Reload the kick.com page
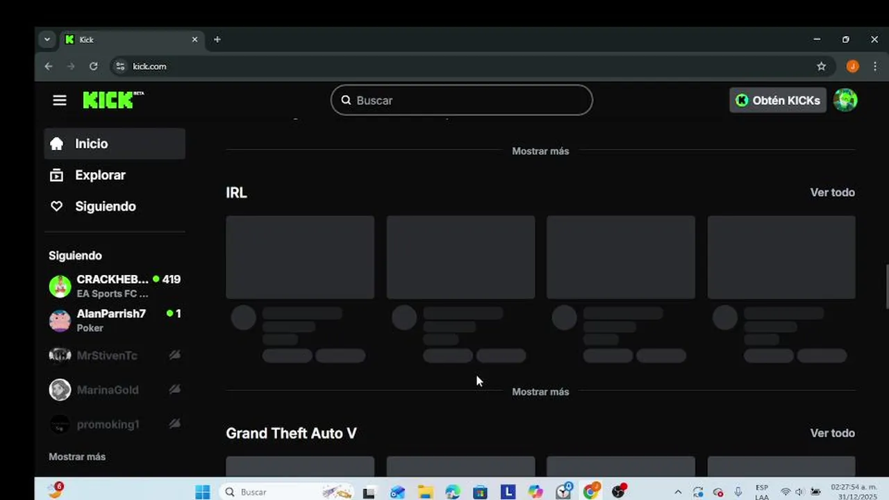The image size is (889, 500). (93, 66)
